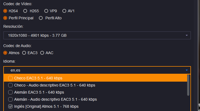
Task: Click the Resolución dropdown arrow
Action: click(187, 35)
